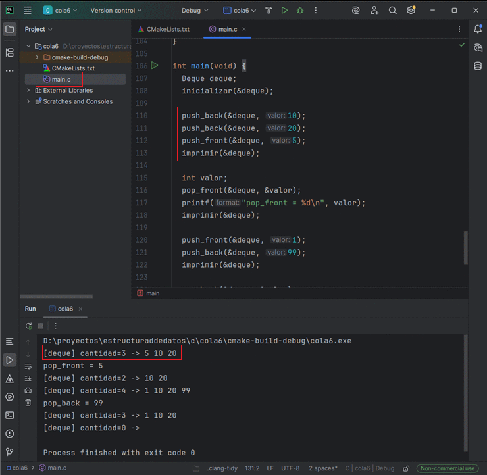
Task: Select the cola6 tab in Run panel
Action: coord(66,309)
